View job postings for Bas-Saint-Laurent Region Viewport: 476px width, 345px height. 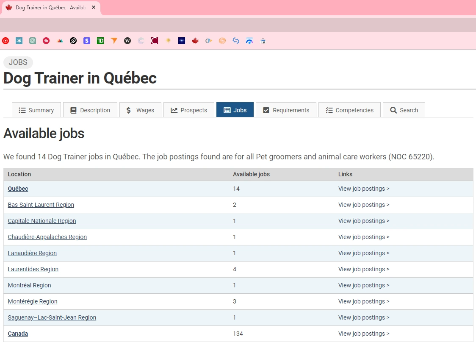pyautogui.click(x=363, y=205)
